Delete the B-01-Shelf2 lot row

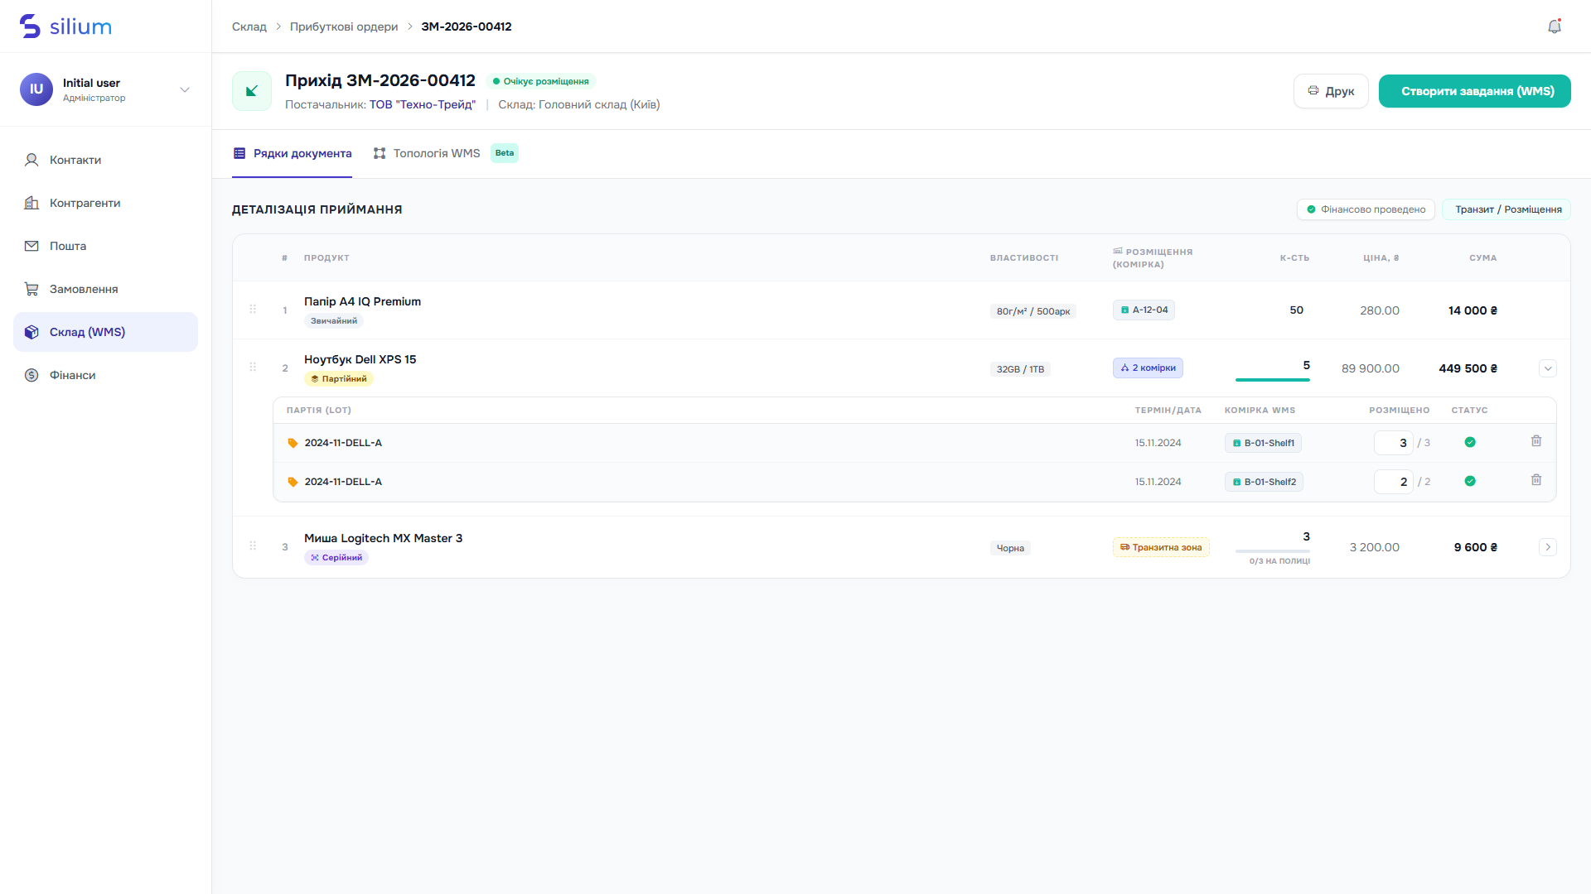[x=1536, y=480]
